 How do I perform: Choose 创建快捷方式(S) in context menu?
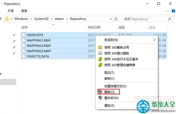point(127,86)
